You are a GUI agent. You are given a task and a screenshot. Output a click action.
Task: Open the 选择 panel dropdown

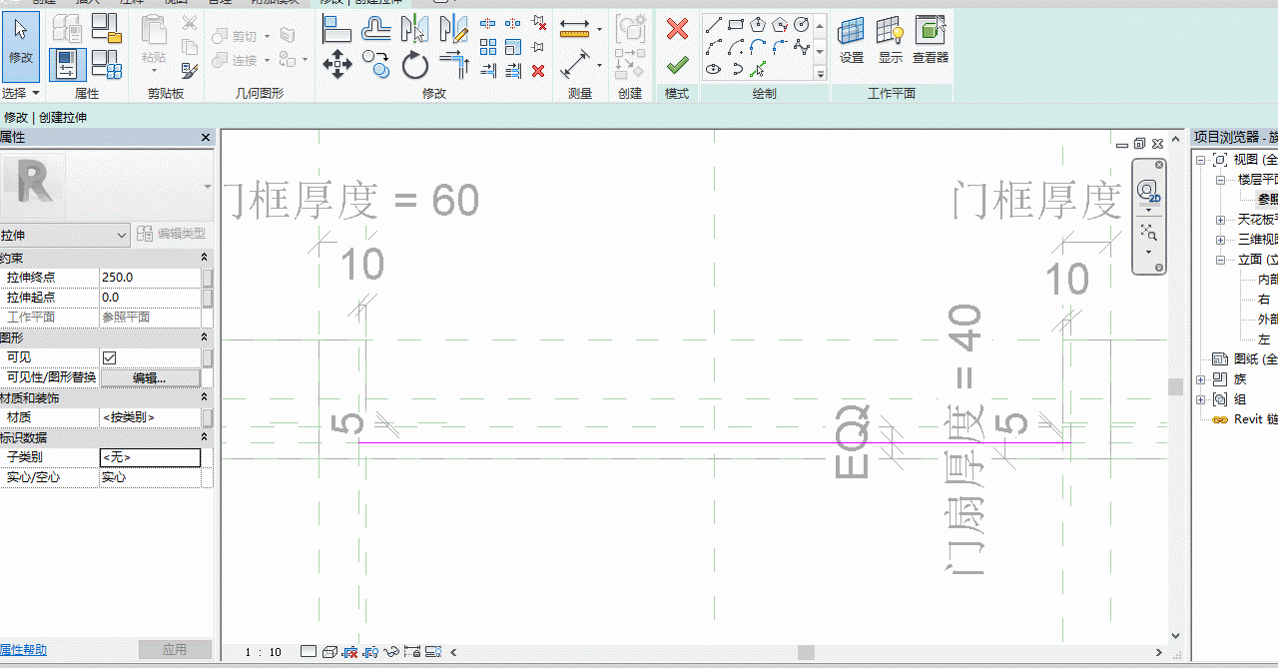coord(20,93)
